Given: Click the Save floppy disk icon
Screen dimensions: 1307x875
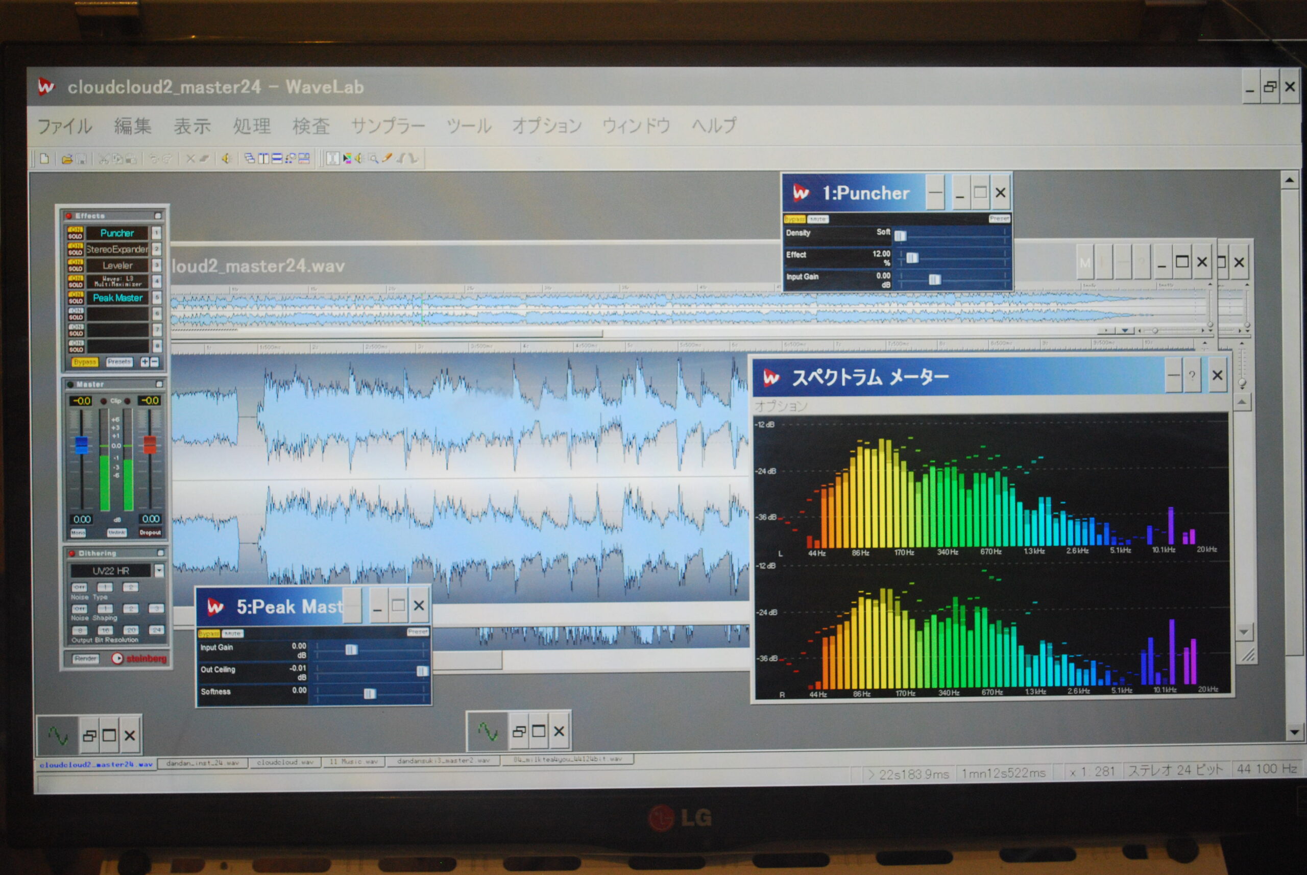Looking at the screenshot, I should click(x=82, y=159).
